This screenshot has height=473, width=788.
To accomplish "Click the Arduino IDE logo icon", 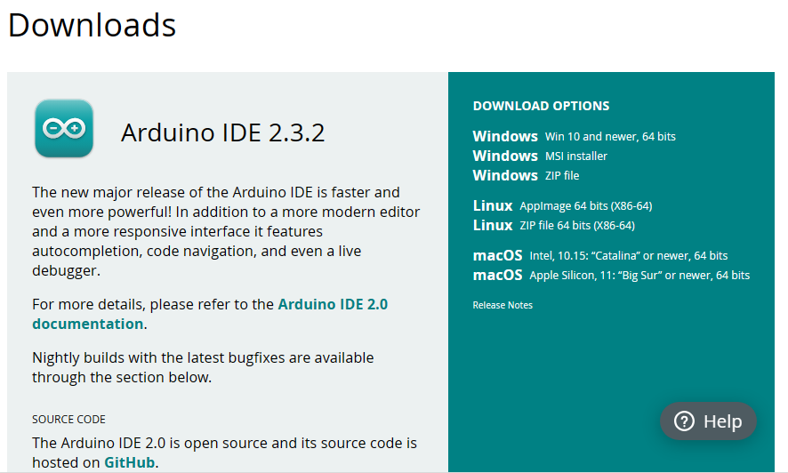I will (64, 129).
